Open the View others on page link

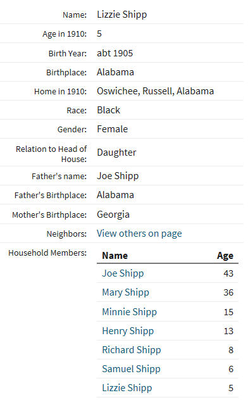coord(139,234)
